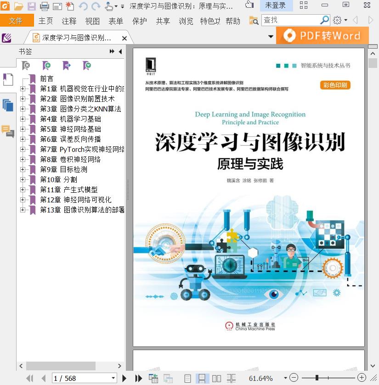Viewport: 379px width, 385px height.
Task: Go to the previous page
Action: click(x=44, y=379)
